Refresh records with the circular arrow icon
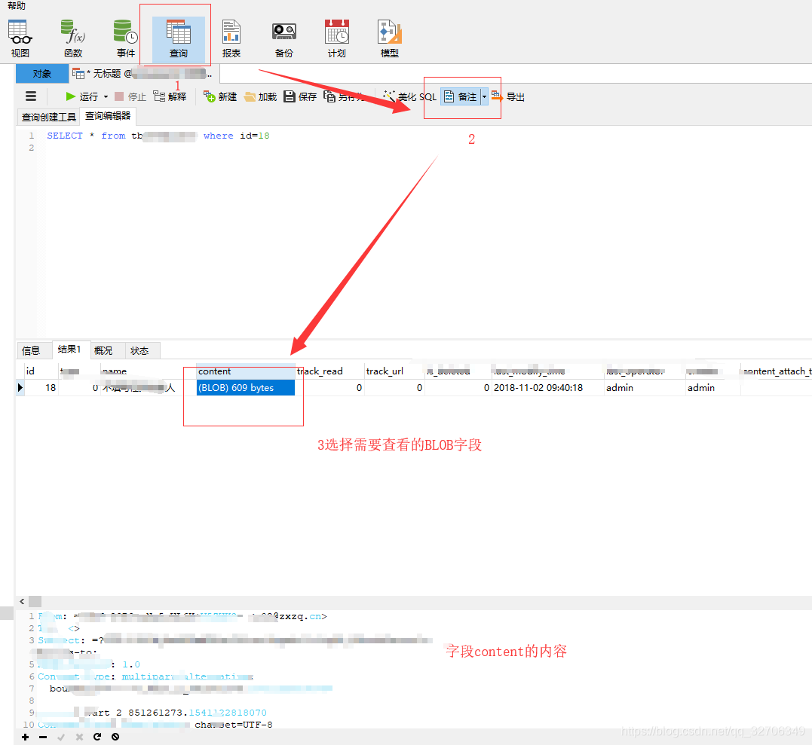Screen dimensions: 812x745 [x=97, y=737]
